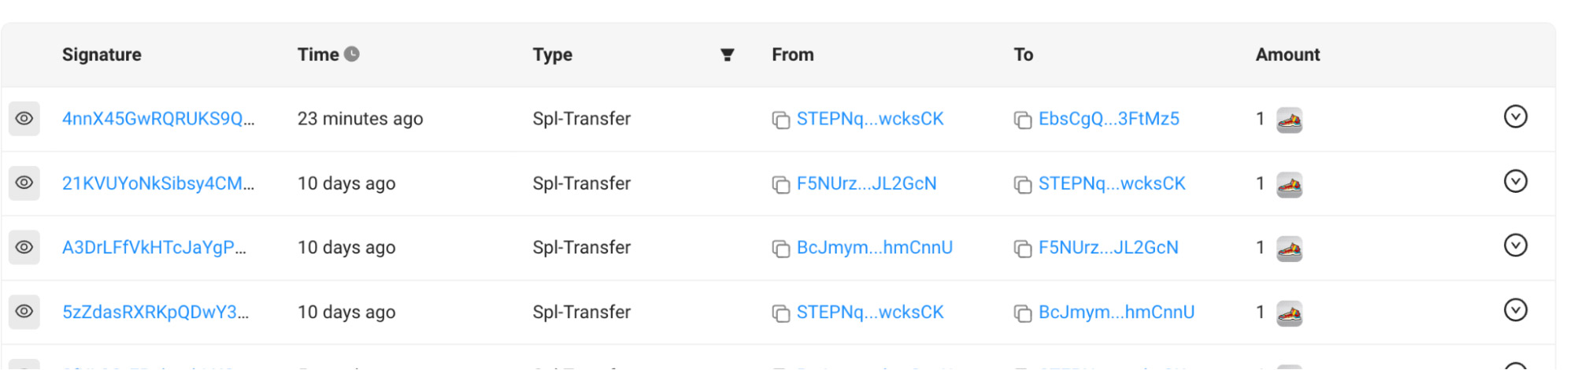This screenshot has width=1574, height=370.
Task: Click eye icon for 4nnX45GwRQRUKS9Q transaction
Action: pyautogui.click(x=24, y=119)
